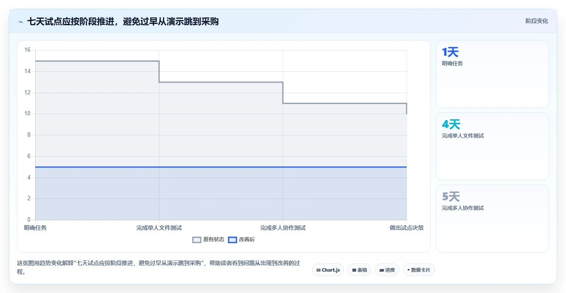Click the y-axis value 10
566x293 pixels.
tap(27, 114)
